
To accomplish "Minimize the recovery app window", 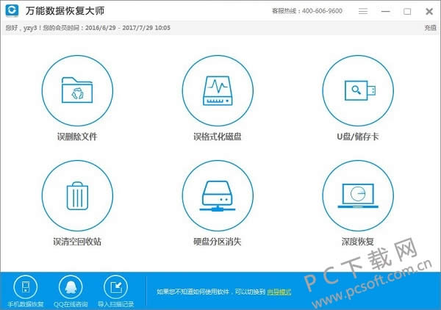I will point(385,11).
